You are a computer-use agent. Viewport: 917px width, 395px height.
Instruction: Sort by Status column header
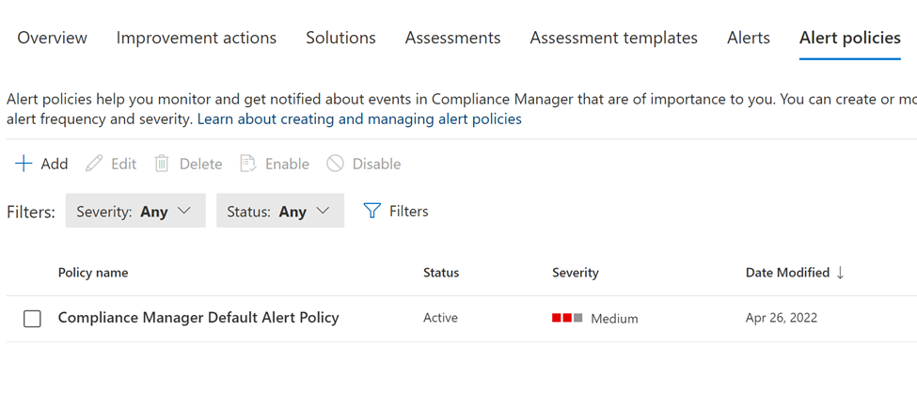point(441,273)
